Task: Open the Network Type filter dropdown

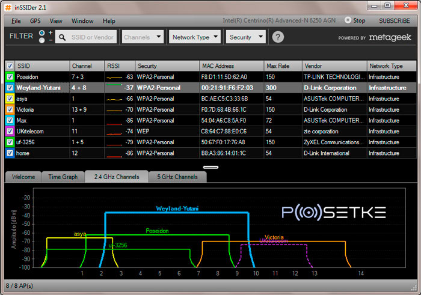Action: tap(195, 37)
